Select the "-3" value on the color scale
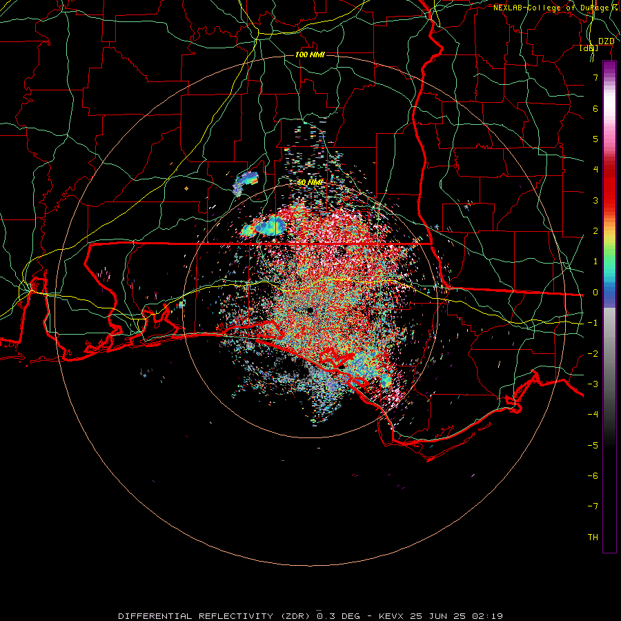The height and width of the screenshot is (621, 621). click(x=593, y=384)
